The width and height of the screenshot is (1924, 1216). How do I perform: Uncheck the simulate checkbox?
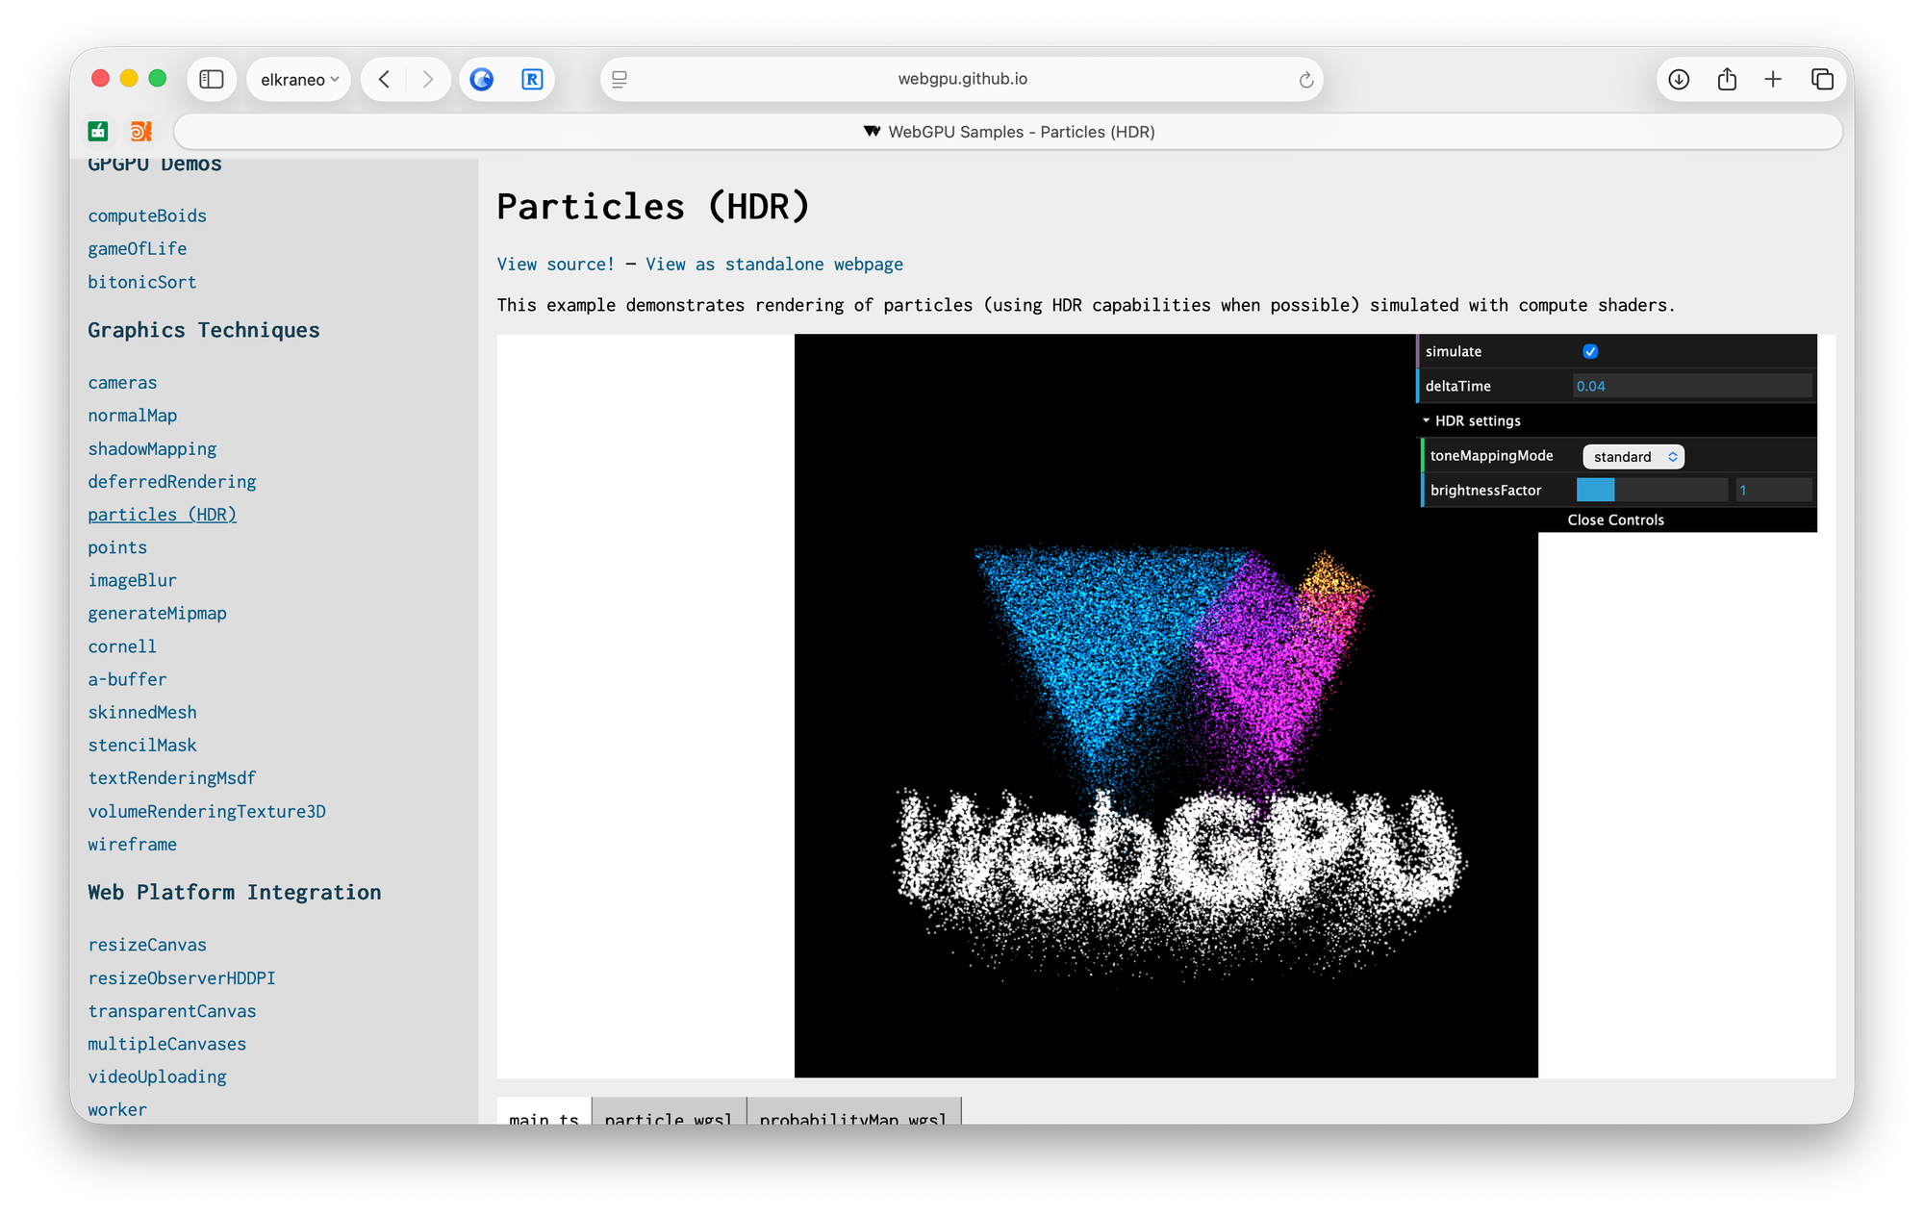click(x=1590, y=351)
